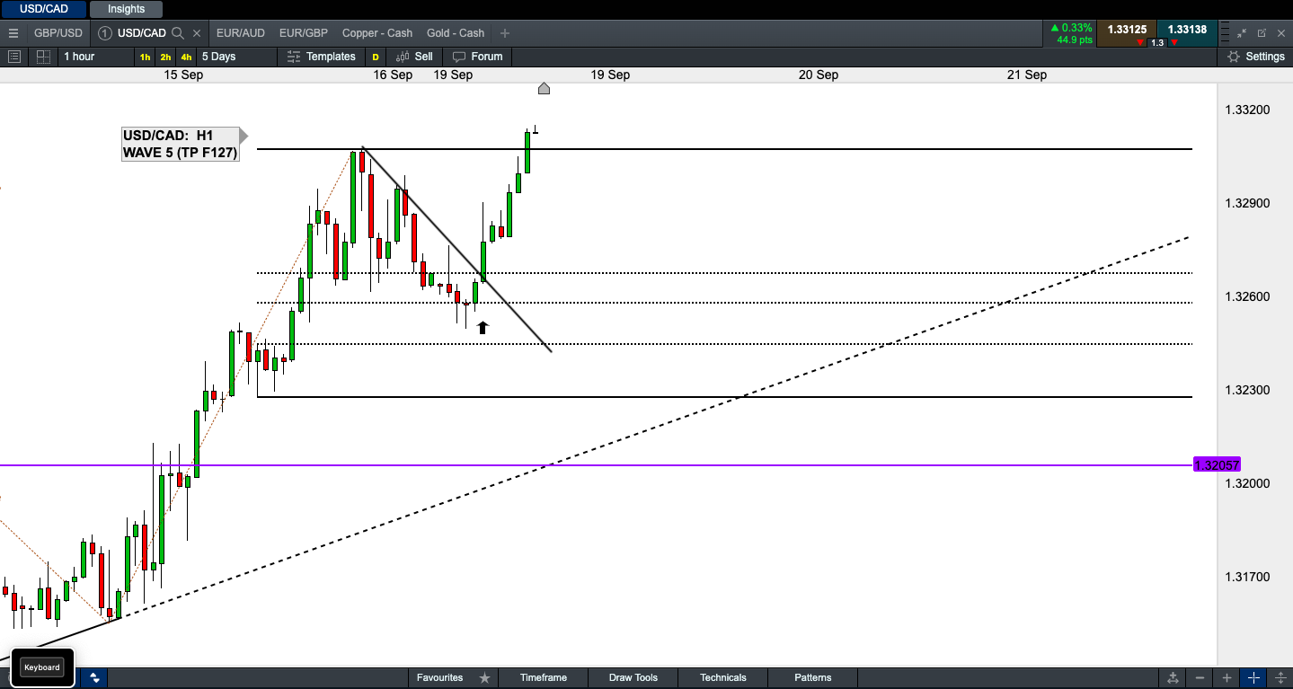Toggle the yellow D daily shortcut
This screenshot has height=689, width=1293.
point(376,57)
